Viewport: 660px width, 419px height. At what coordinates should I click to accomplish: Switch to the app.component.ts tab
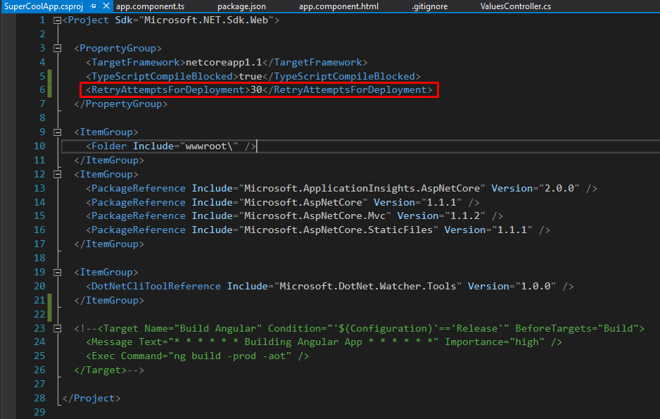pos(151,6)
